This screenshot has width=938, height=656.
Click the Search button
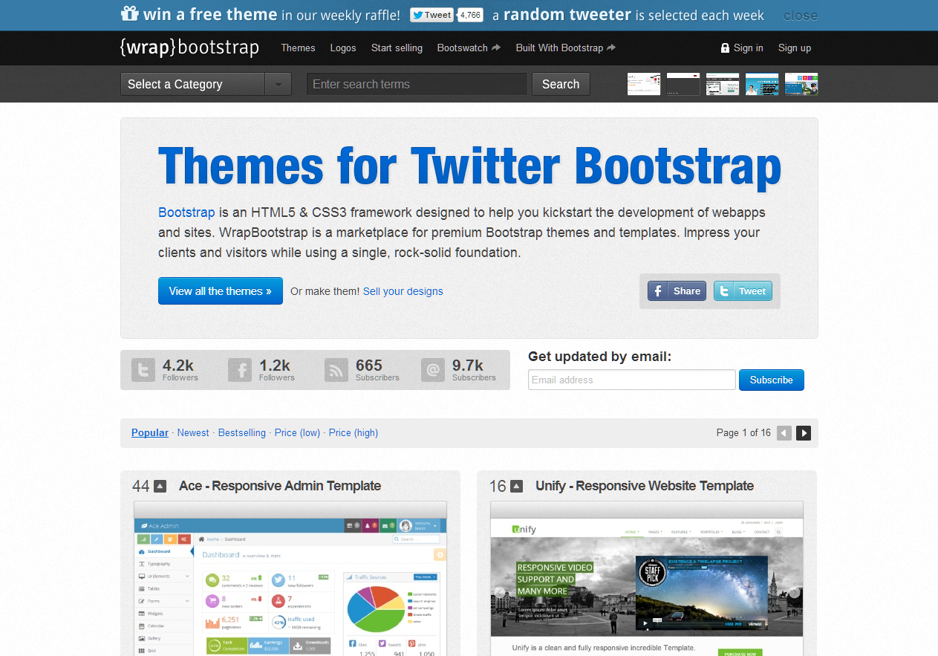click(x=561, y=84)
